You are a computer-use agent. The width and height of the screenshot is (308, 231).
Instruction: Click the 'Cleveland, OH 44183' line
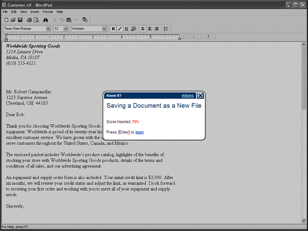(27, 103)
